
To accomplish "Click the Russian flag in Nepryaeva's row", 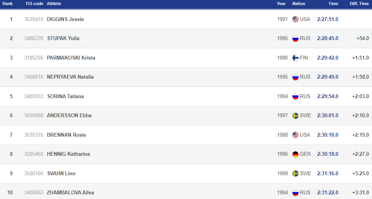I will (x=295, y=77).
